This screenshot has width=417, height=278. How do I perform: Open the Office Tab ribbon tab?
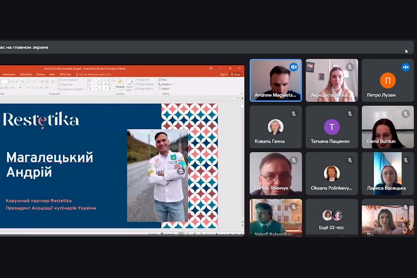(x=65, y=75)
